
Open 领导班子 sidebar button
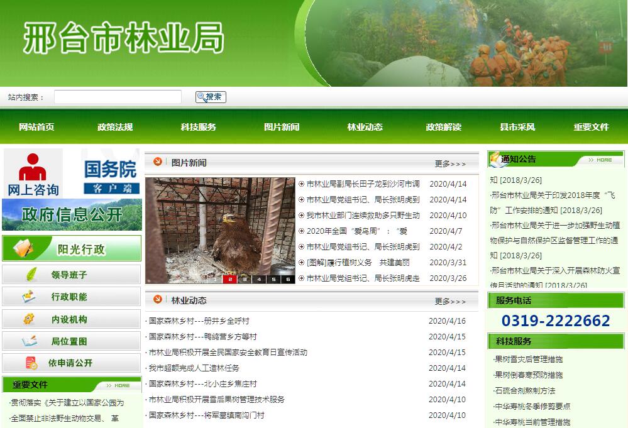point(72,275)
